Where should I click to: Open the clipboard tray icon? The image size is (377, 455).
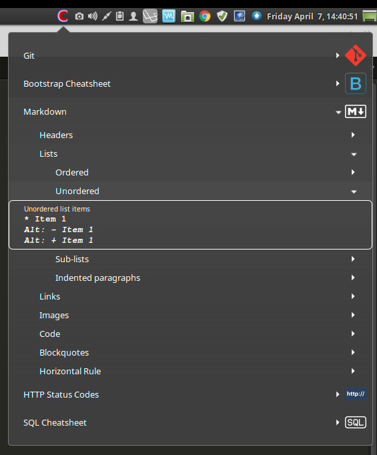coord(119,16)
